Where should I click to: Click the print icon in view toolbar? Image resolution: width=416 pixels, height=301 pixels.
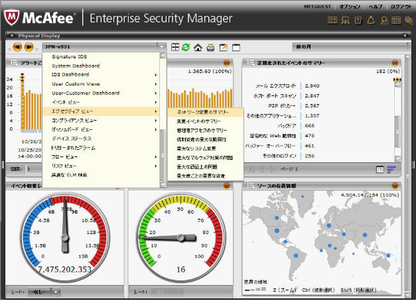tap(211, 47)
